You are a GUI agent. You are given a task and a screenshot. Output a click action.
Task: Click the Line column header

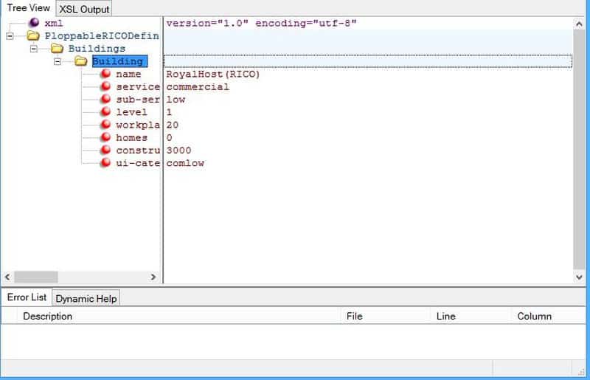click(x=445, y=316)
